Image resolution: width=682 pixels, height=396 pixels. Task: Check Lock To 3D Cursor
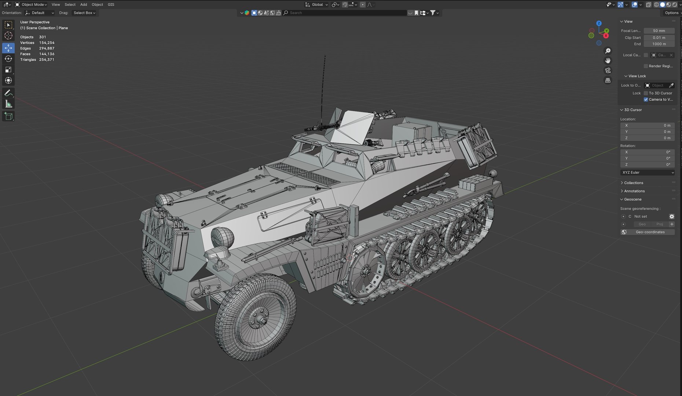tap(646, 93)
